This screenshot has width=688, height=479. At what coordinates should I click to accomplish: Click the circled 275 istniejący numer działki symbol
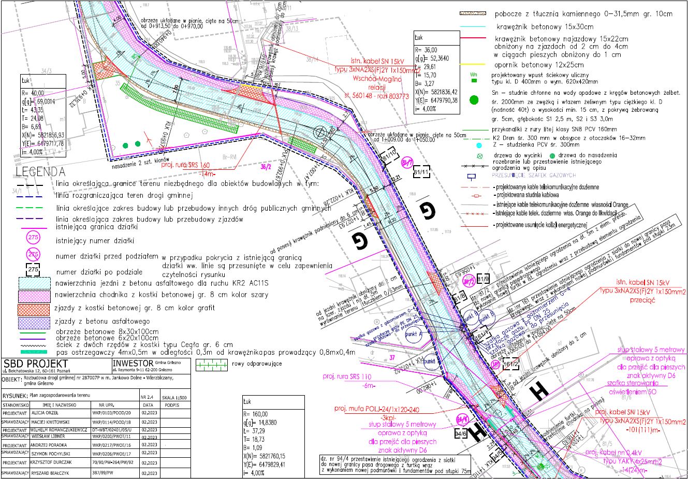pyautogui.click(x=33, y=238)
